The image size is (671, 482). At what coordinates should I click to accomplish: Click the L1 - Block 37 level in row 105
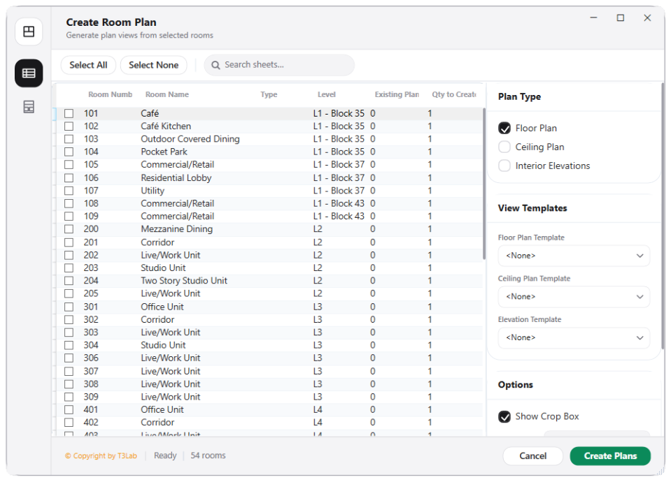pos(339,165)
